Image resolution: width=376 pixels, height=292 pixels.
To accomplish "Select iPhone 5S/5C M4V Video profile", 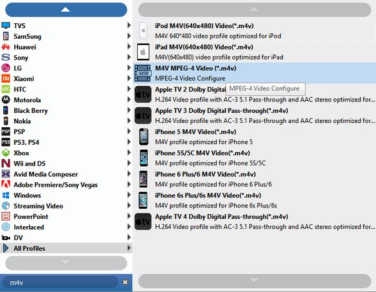I will click(254, 158).
